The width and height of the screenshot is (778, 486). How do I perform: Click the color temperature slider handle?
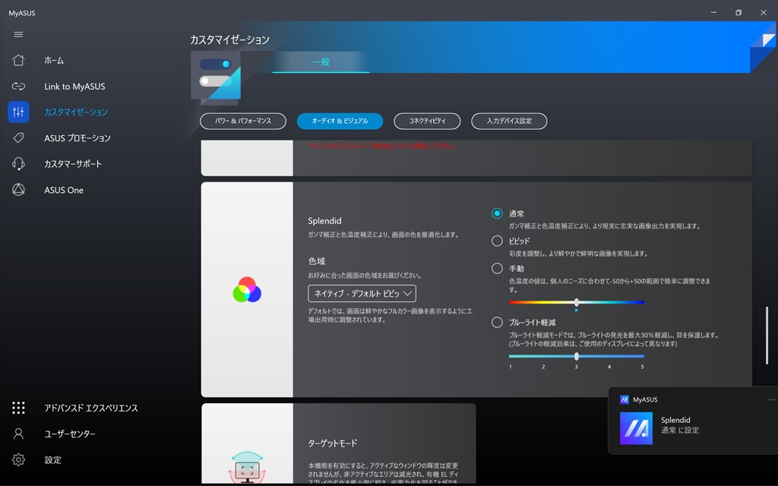(x=577, y=302)
